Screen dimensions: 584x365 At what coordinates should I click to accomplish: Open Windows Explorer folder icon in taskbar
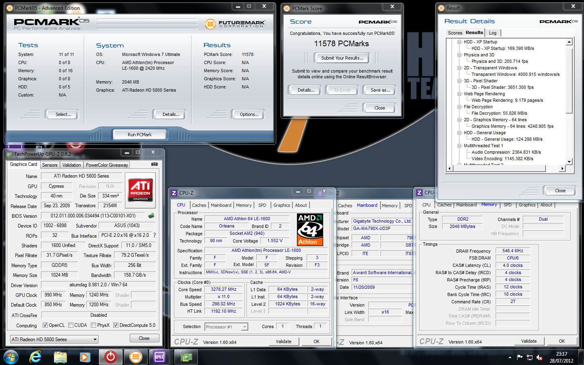pyautogui.click(x=60, y=357)
